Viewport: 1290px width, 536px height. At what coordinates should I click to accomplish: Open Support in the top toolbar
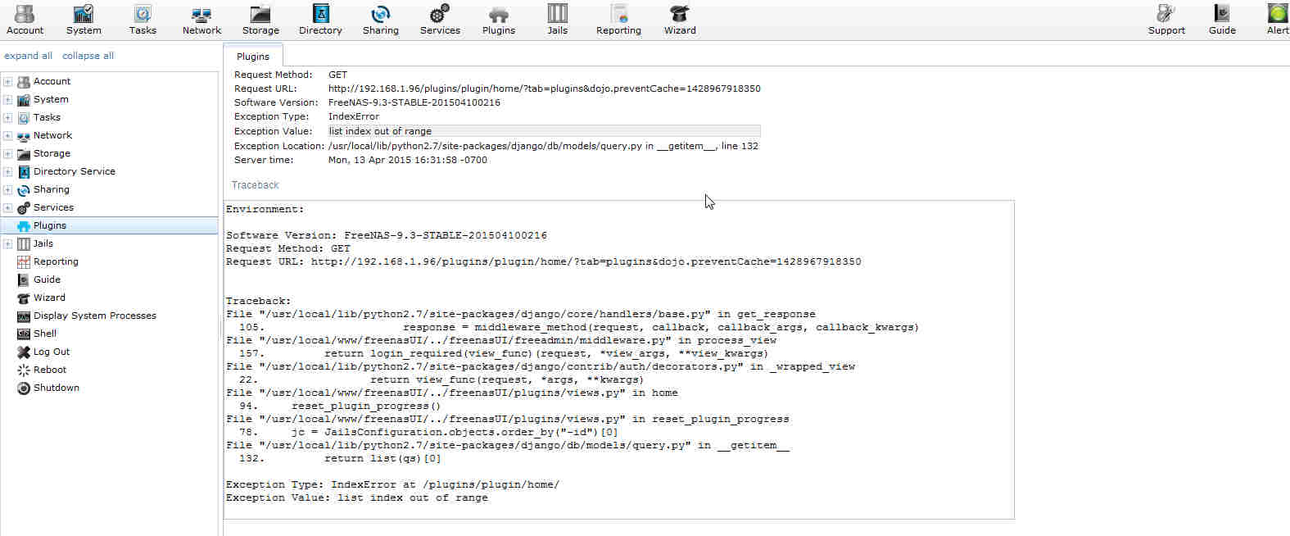point(1166,20)
